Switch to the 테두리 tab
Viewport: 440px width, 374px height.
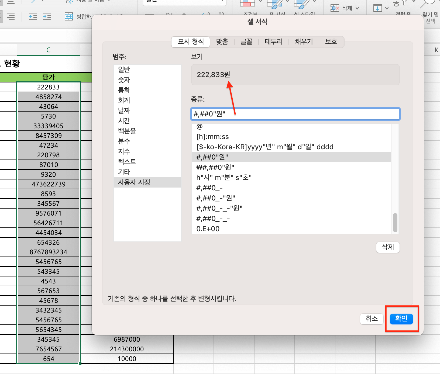click(x=274, y=41)
